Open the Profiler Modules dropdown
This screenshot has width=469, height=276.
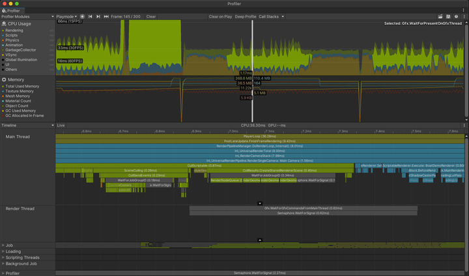pos(26,16)
